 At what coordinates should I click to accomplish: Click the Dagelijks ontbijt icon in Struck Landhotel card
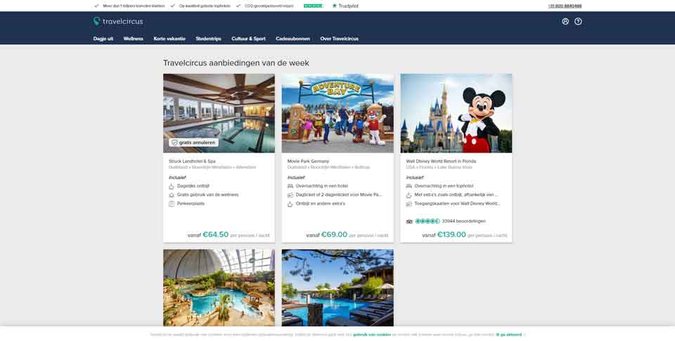pyautogui.click(x=172, y=186)
